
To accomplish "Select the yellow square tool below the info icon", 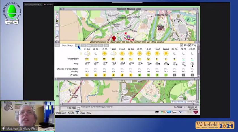I will (57, 21).
